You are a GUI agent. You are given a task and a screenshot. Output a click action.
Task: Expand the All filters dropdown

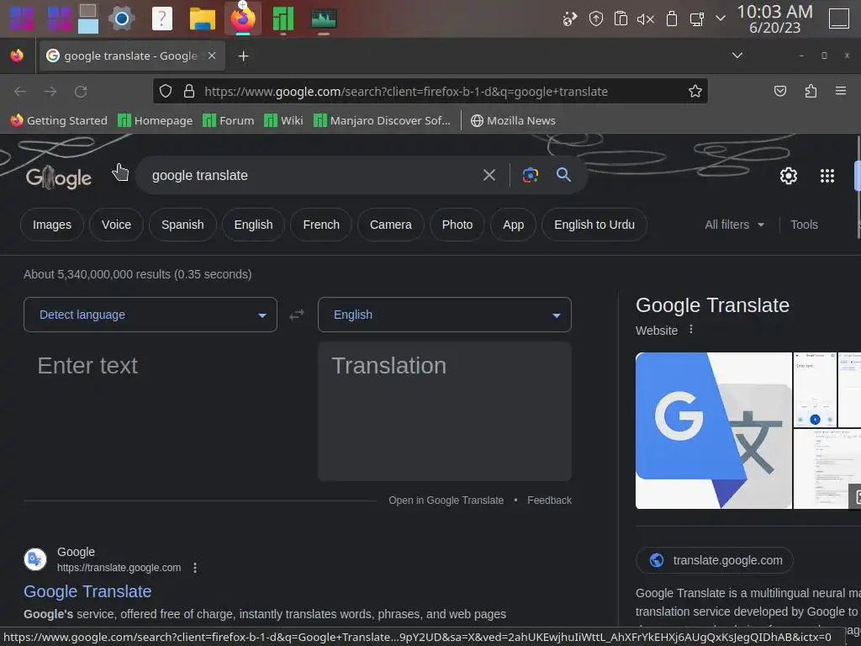pos(734,225)
